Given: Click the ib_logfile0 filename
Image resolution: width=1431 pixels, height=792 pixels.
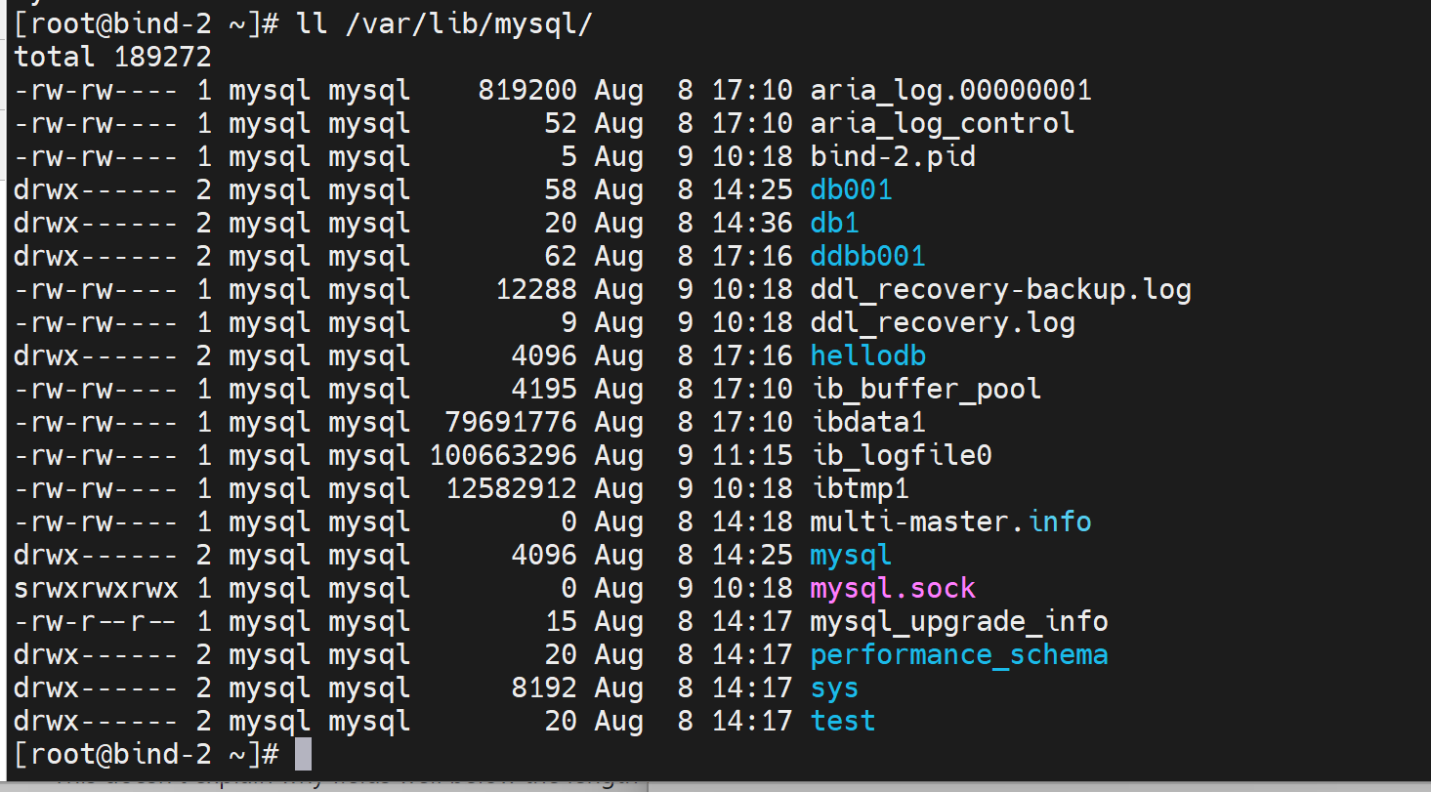Looking at the screenshot, I should [901, 456].
